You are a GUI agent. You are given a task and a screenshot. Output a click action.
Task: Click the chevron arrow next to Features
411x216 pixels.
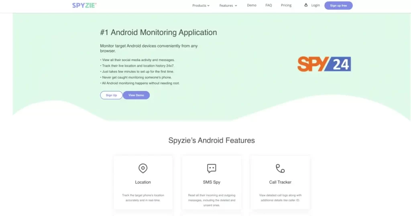tap(236, 6)
